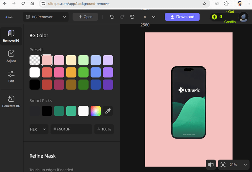
Task: Select the medium purple preset swatch
Action: point(108,72)
